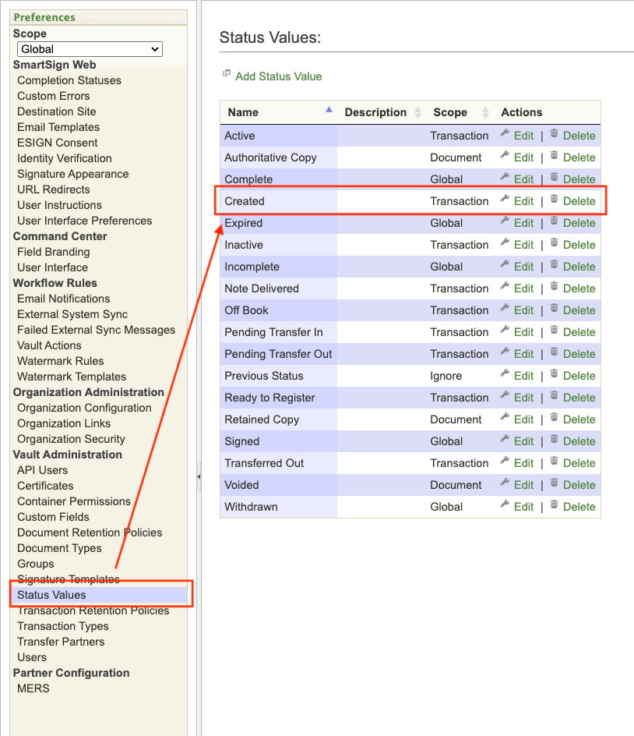Click trash icon in Voided row
Image resolution: width=634 pixels, height=736 pixels.
(554, 482)
